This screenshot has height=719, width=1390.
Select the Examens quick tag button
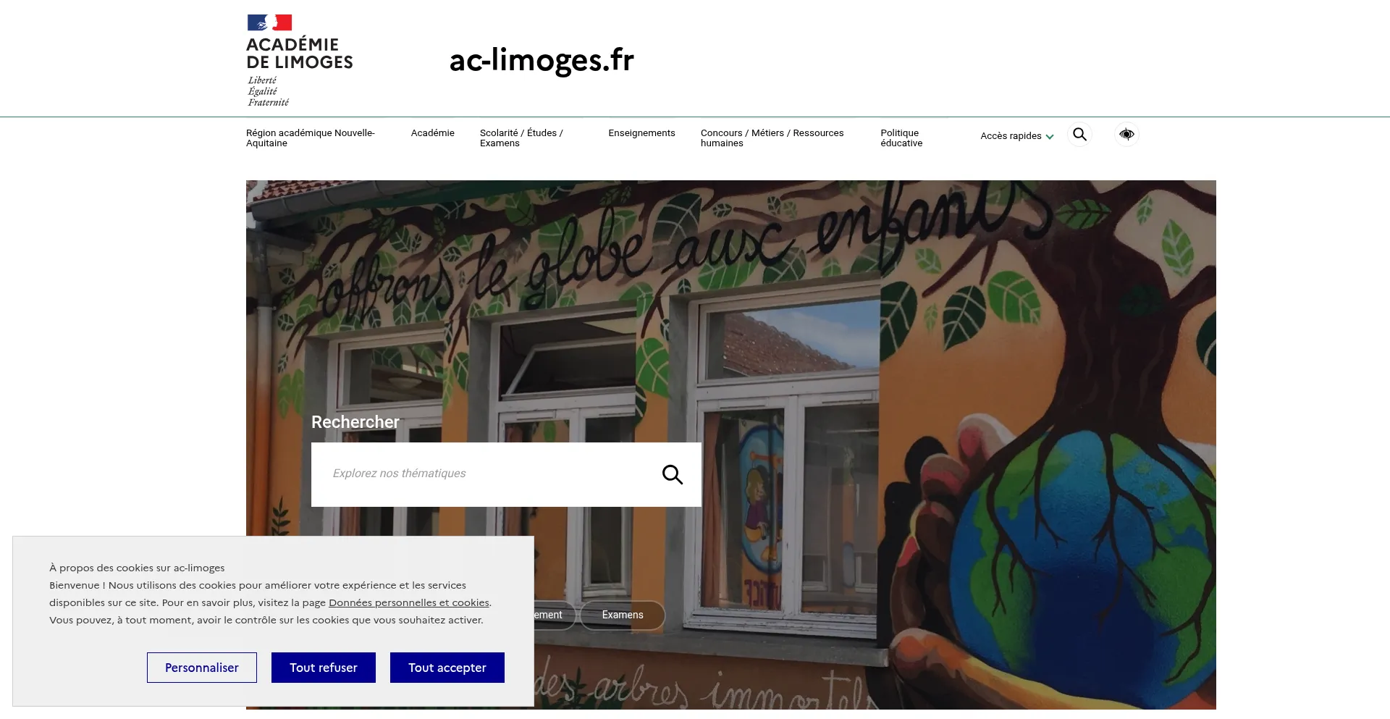623,615
